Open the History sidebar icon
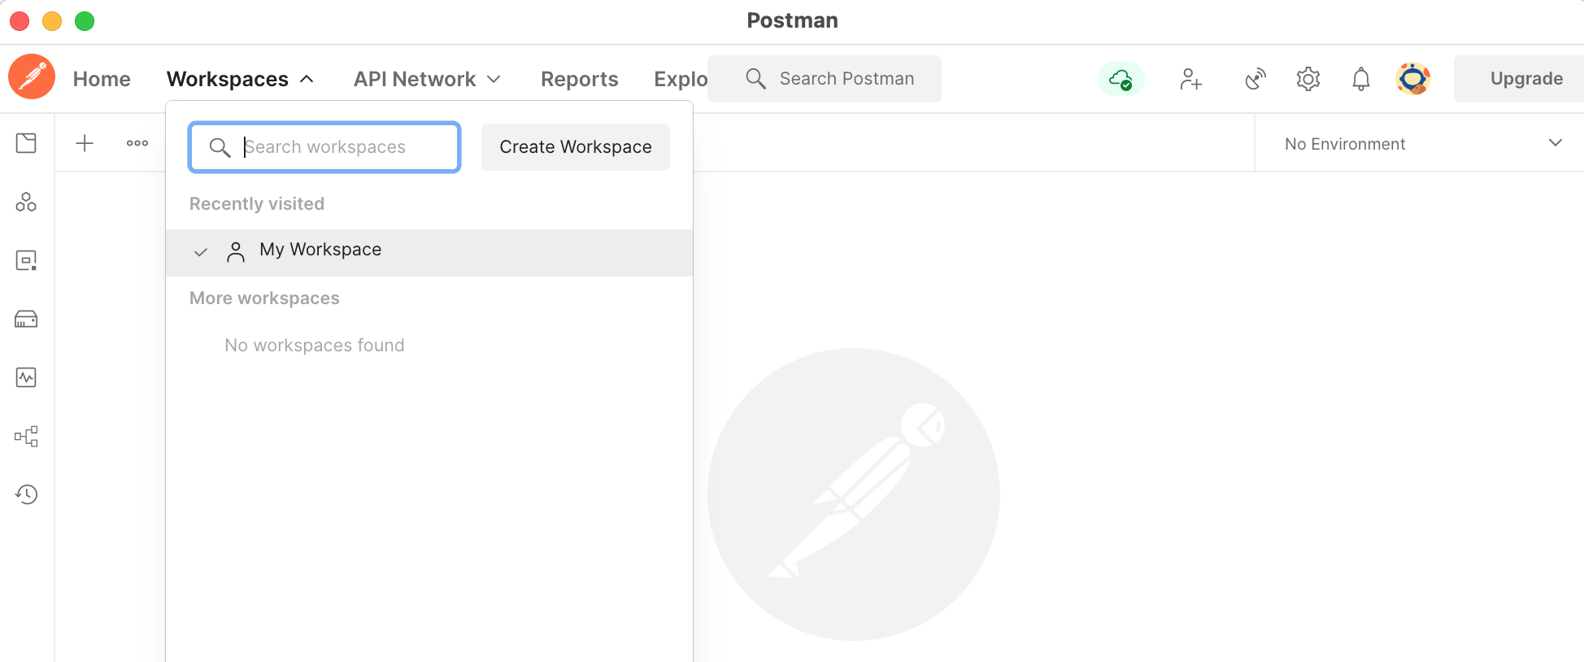This screenshot has width=1584, height=662. point(26,494)
